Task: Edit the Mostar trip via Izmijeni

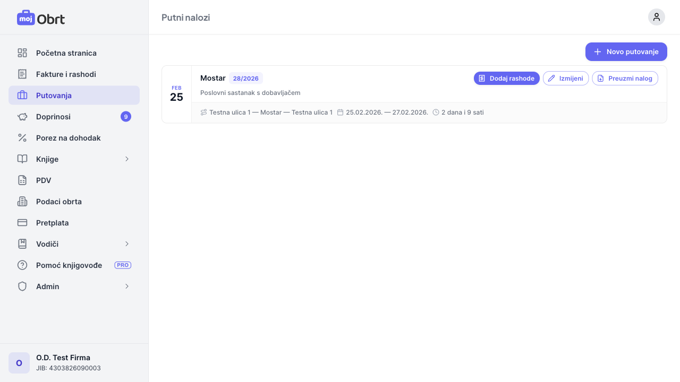Action: (565, 79)
